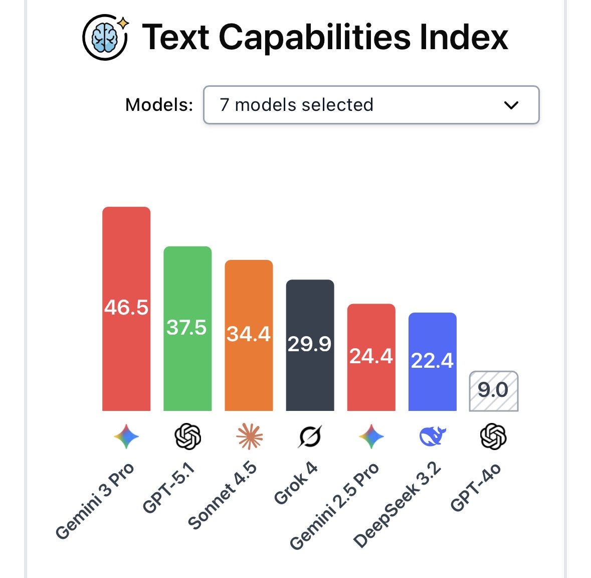Select the orange Sonnet 4.5 bar showing 34.4
This screenshot has width=591, height=578.
pyautogui.click(x=249, y=335)
